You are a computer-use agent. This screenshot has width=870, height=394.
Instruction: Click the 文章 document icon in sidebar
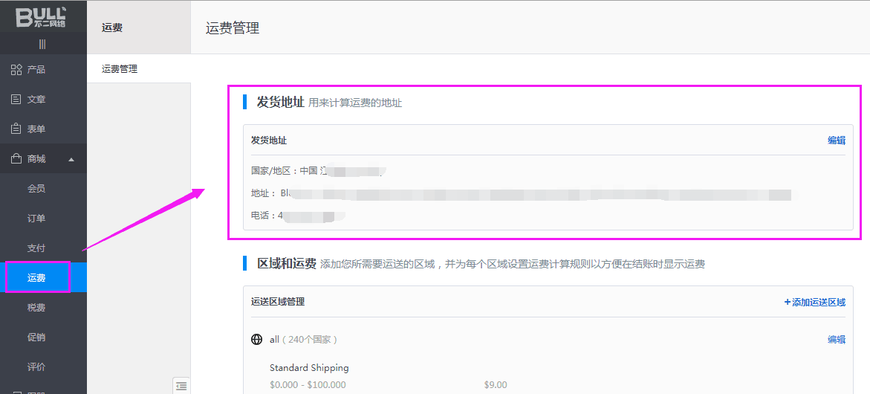coord(16,100)
